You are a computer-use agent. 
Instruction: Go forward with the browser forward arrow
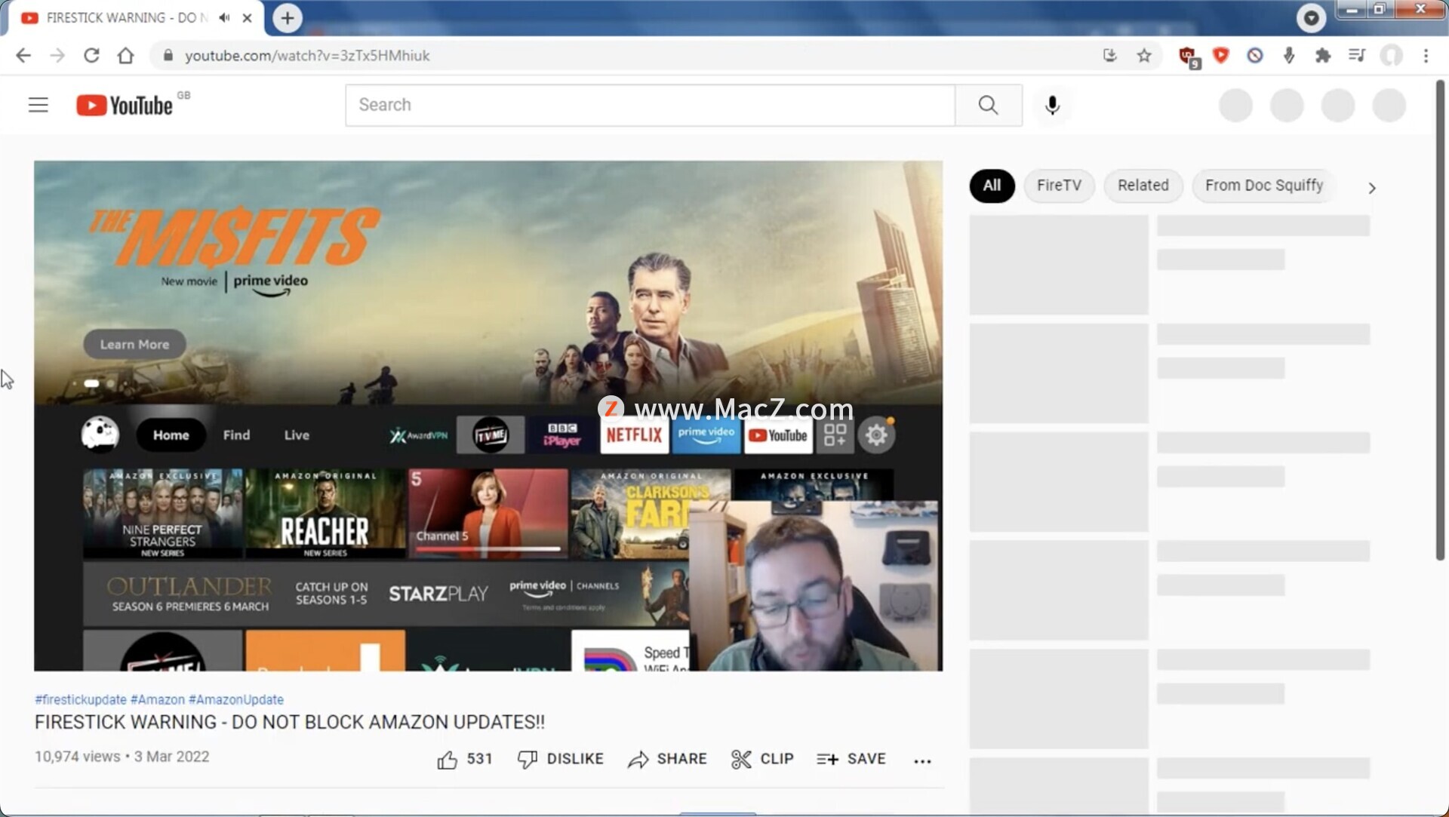coord(57,56)
